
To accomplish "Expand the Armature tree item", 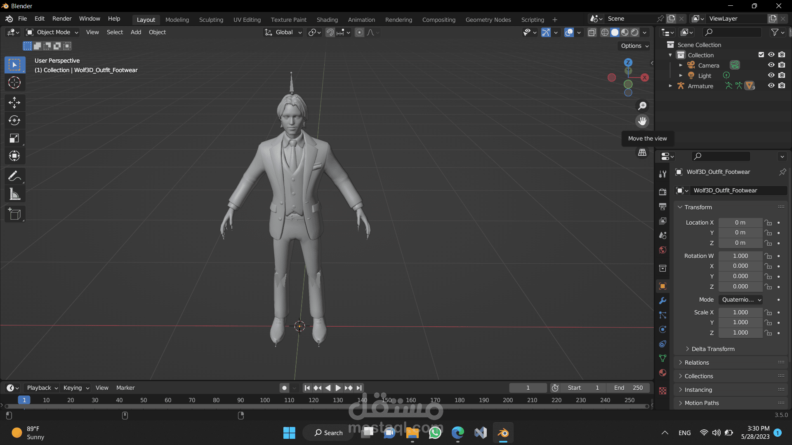I will click(x=670, y=86).
